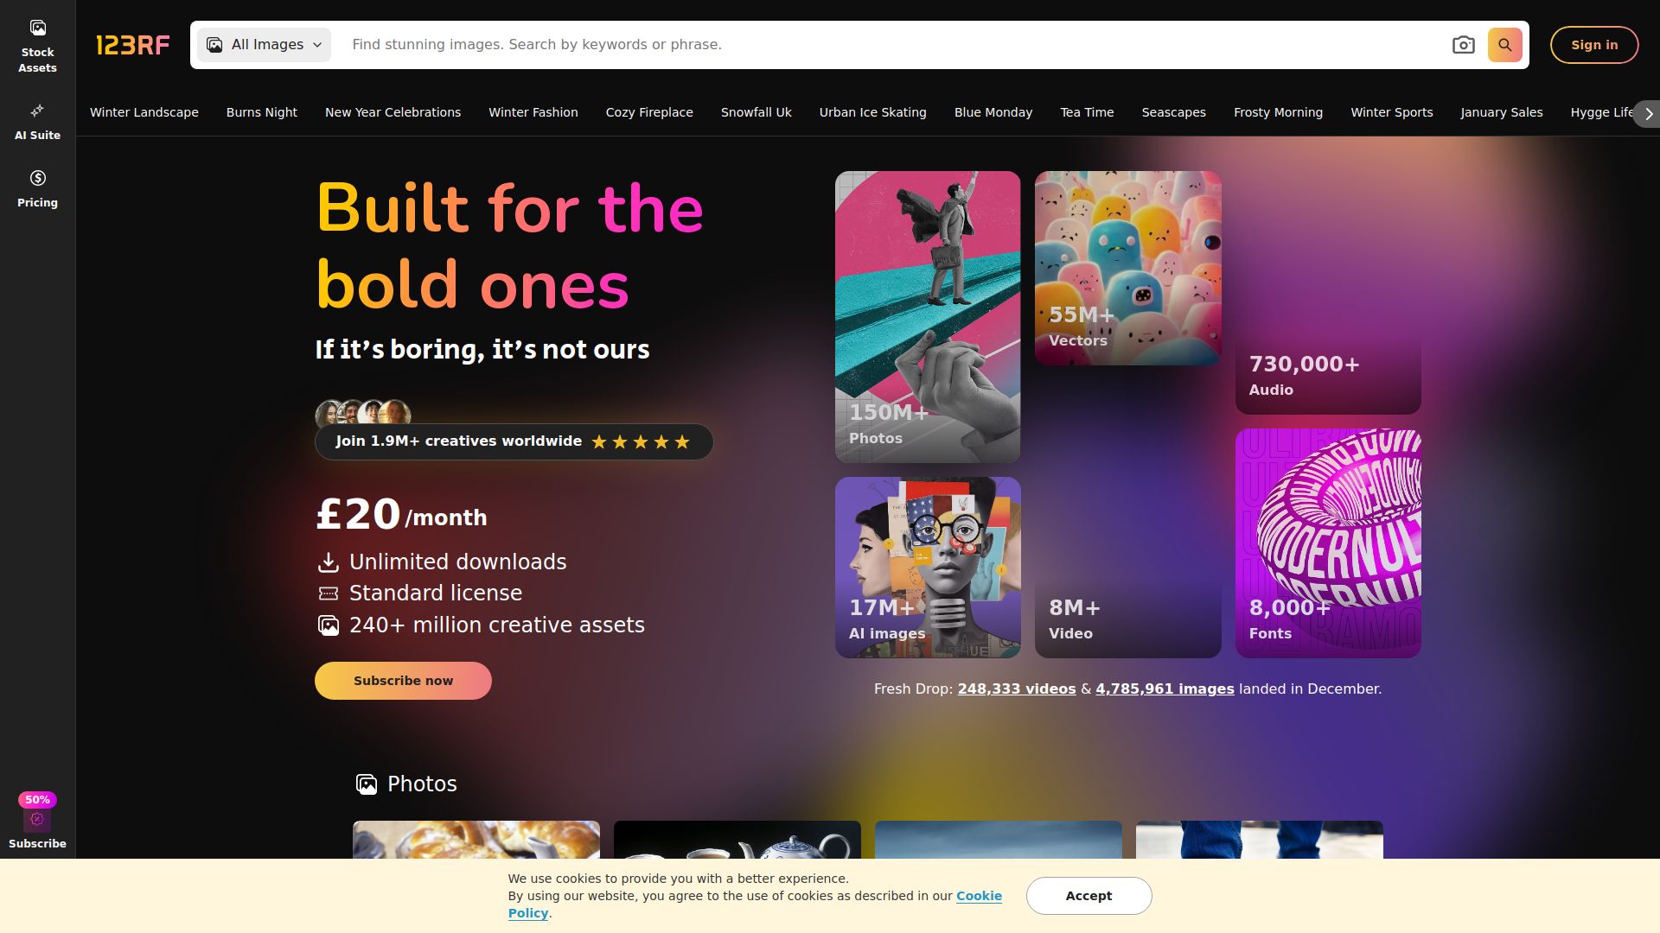Viewport: 1660px width, 933px height.
Task: Expand the All Images dropdown
Action: tap(264, 45)
